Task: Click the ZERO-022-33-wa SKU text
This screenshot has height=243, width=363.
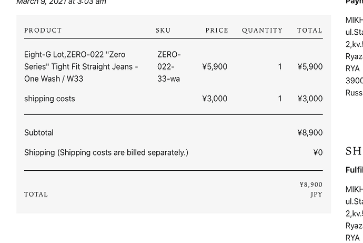Action: [169, 66]
